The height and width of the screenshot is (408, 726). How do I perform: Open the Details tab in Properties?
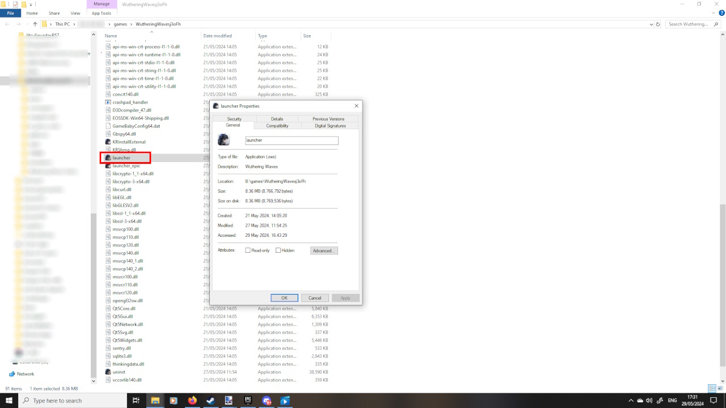point(277,119)
